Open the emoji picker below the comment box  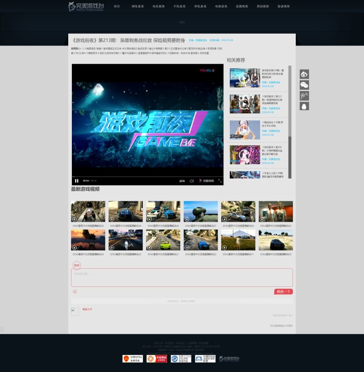75,291
